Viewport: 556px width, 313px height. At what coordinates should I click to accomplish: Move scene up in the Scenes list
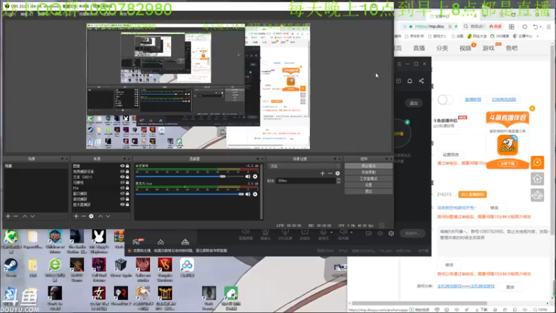tap(25, 216)
